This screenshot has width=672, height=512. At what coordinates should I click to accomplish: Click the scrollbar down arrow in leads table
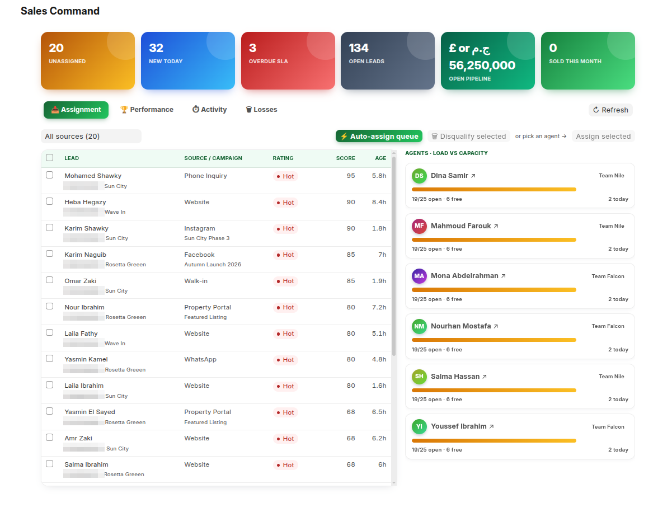(x=394, y=482)
